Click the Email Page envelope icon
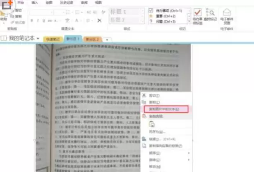Screen dimensions: 254x172 [227, 12]
